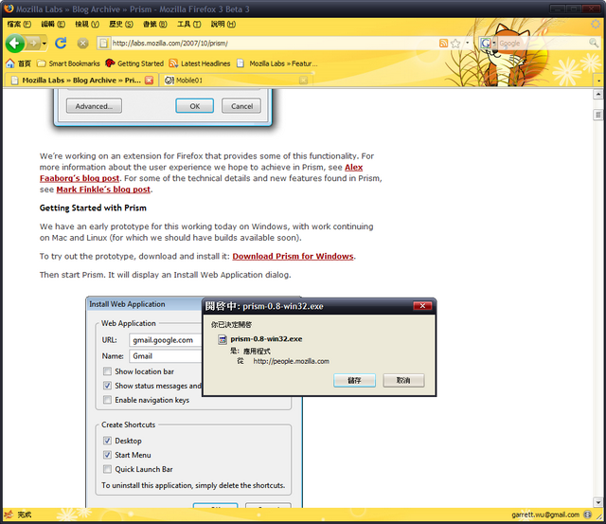Click the Firefox icon in status bar
The height and width of the screenshot is (524, 606).
(x=9, y=515)
